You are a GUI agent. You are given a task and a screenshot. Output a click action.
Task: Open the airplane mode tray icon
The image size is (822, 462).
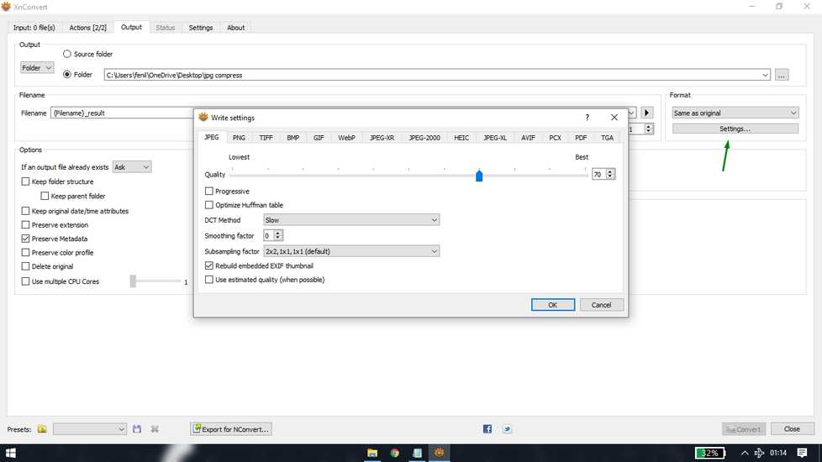pos(759,453)
